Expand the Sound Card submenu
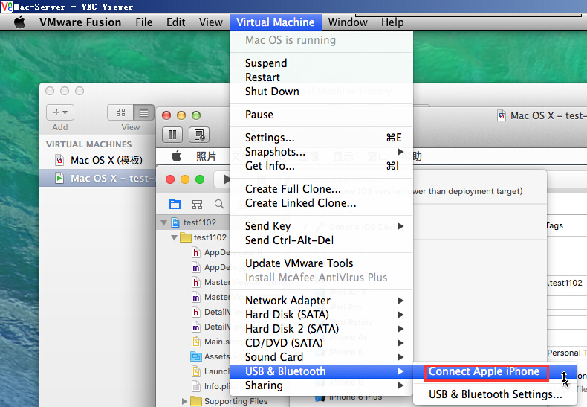Viewport: 587px width, 407px height. coord(321,357)
